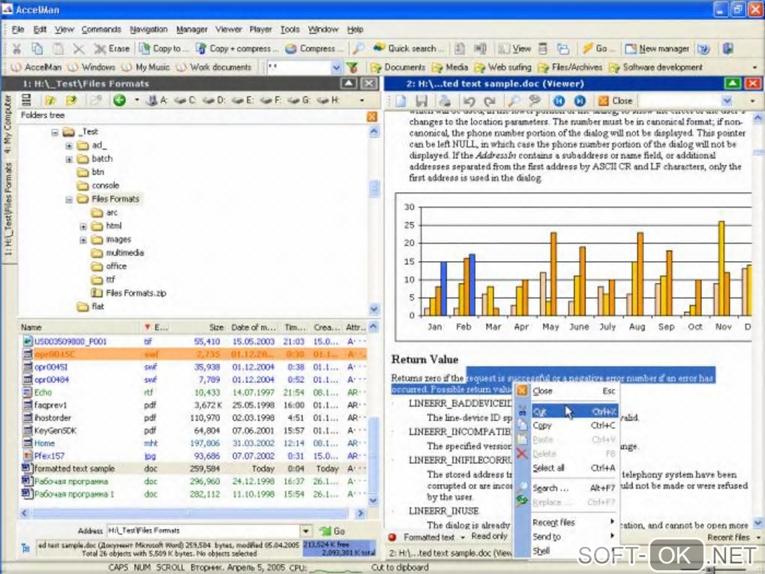Image resolution: width=765 pixels, height=574 pixels.
Task: Close the viewer with Close button
Action: pos(616,101)
